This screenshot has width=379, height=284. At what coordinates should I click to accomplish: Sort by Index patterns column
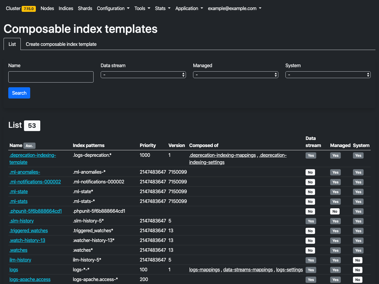click(89, 145)
